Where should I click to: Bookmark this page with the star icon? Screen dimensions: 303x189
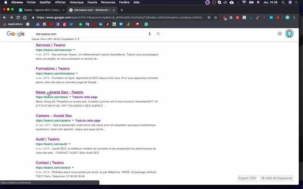point(216,17)
